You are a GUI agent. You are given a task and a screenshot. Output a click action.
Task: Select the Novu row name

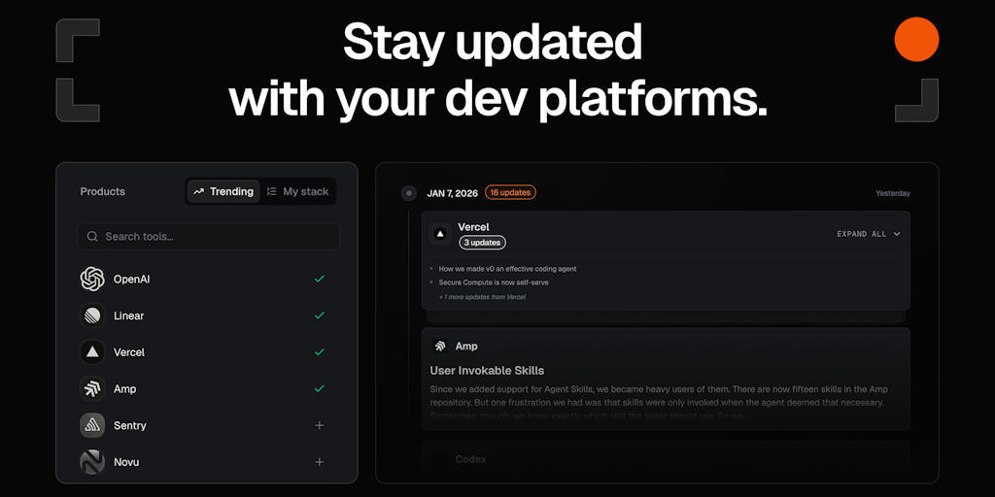126,462
